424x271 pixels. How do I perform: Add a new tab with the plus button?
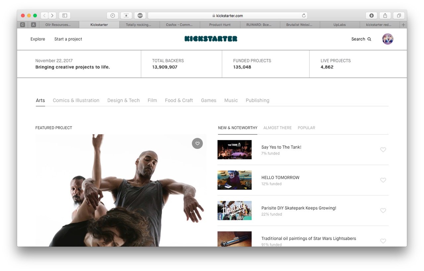click(x=403, y=25)
